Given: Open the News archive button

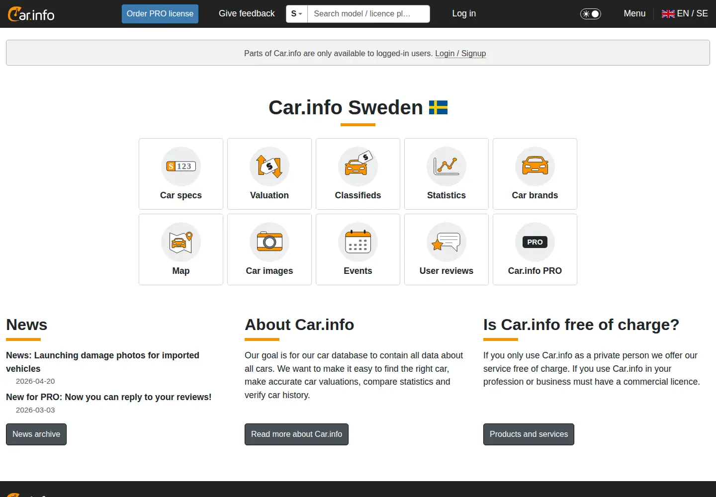Looking at the screenshot, I should coord(36,434).
